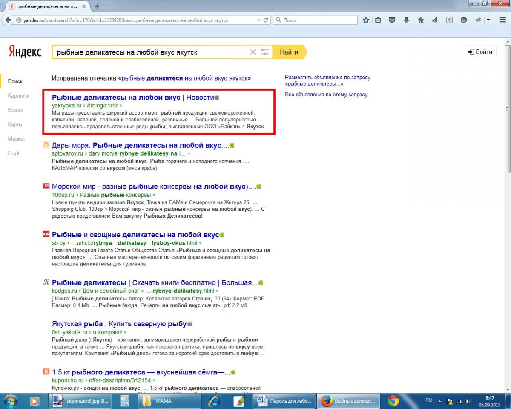511x409 pixels.
Task: Open Internet Explorer from taskbar
Action: (x=215, y=401)
